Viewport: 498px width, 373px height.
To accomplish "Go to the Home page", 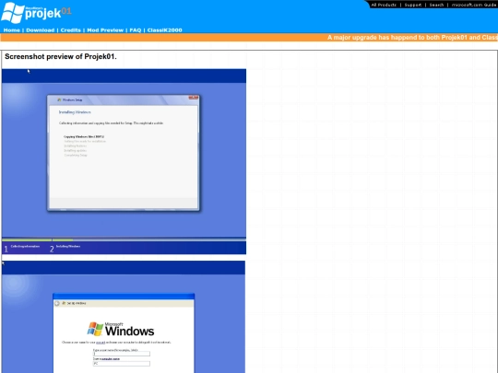I will point(12,30).
